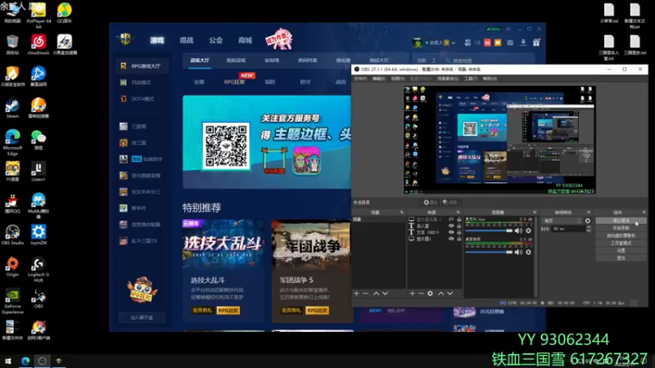Open the Logitech G HUB shortcut
Viewport: 655px width, 368px height.
click(x=38, y=270)
